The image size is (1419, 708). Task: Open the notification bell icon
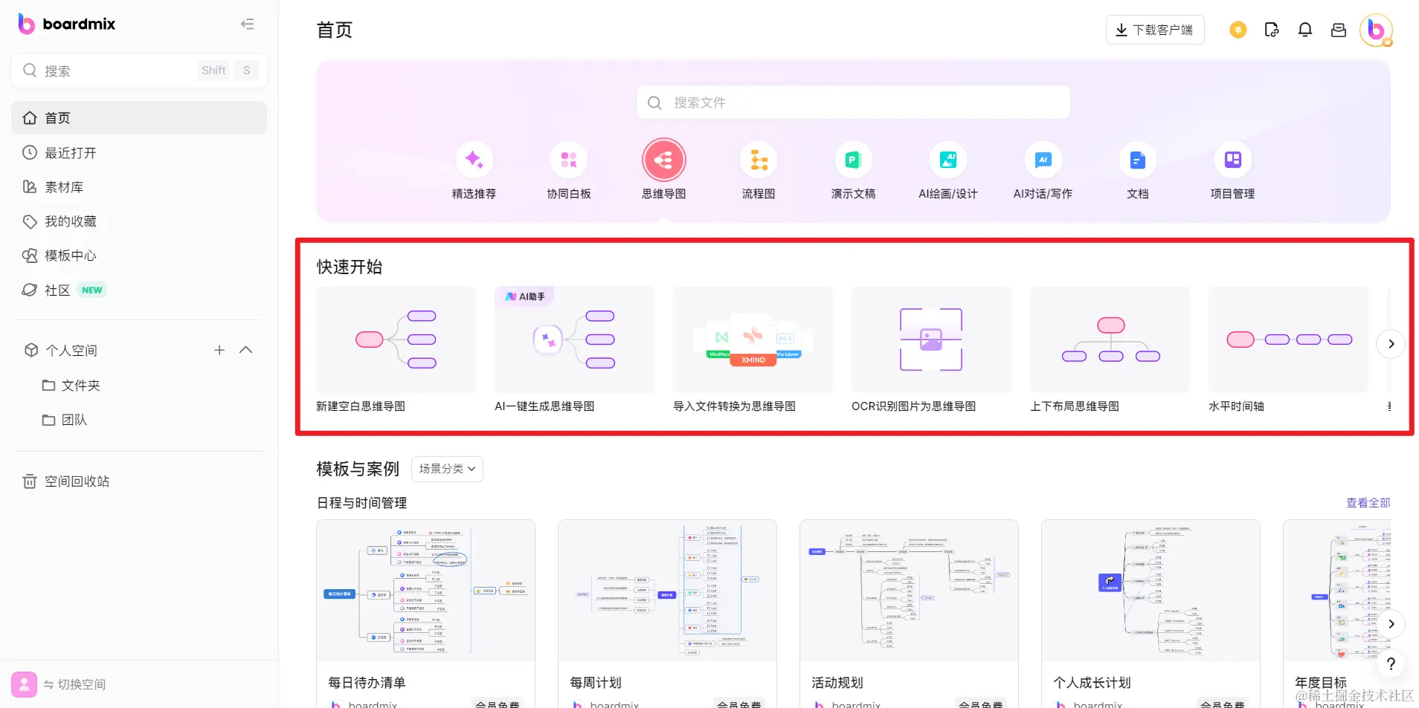(x=1304, y=30)
